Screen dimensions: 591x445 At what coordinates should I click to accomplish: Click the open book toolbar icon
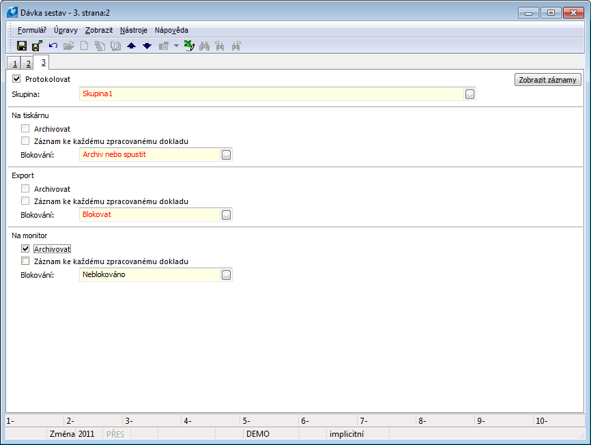(116, 46)
